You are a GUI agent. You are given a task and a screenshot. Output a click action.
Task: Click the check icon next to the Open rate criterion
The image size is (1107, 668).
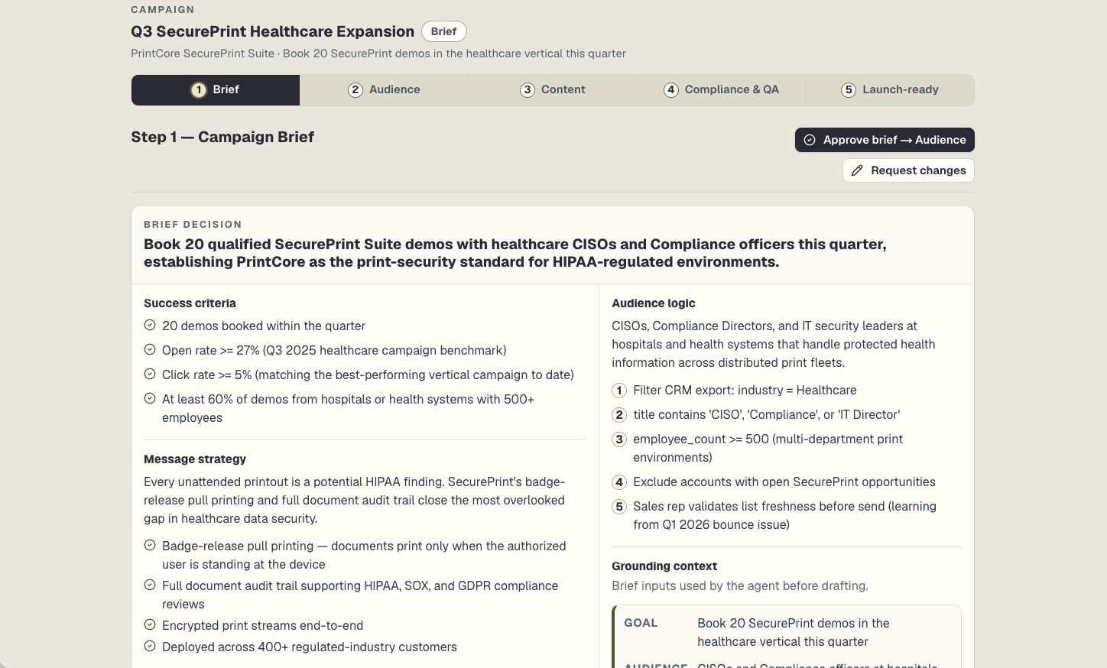click(150, 350)
